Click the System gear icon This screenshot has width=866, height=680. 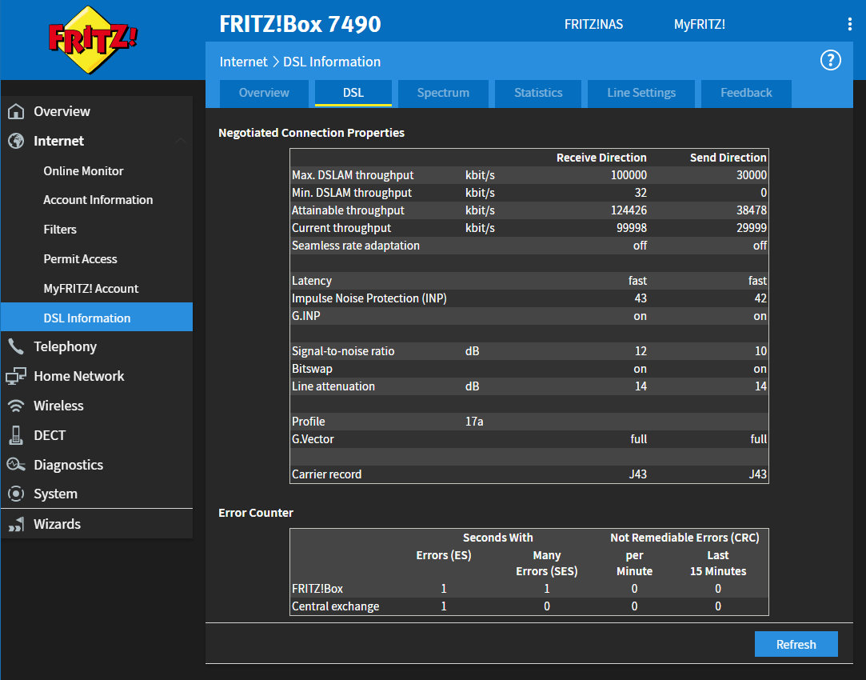click(x=16, y=494)
